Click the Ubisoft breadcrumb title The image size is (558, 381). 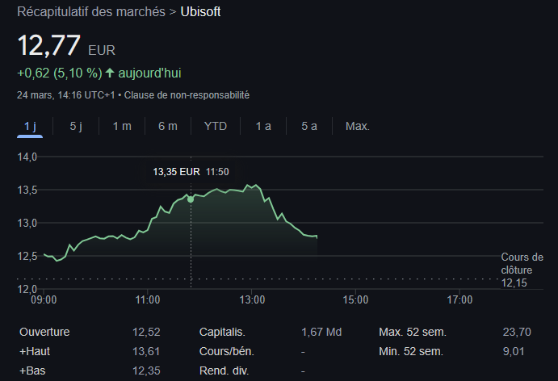tap(200, 12)
